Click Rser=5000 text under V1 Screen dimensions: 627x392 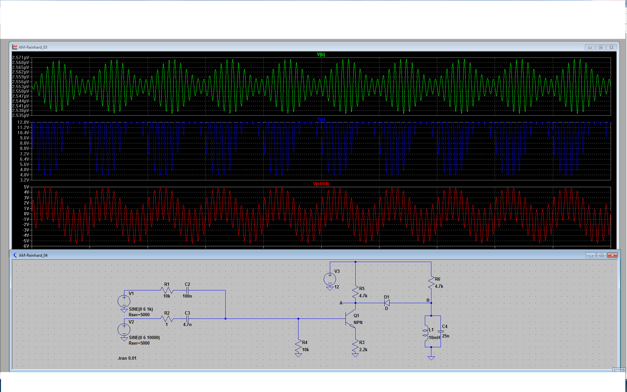139,315
